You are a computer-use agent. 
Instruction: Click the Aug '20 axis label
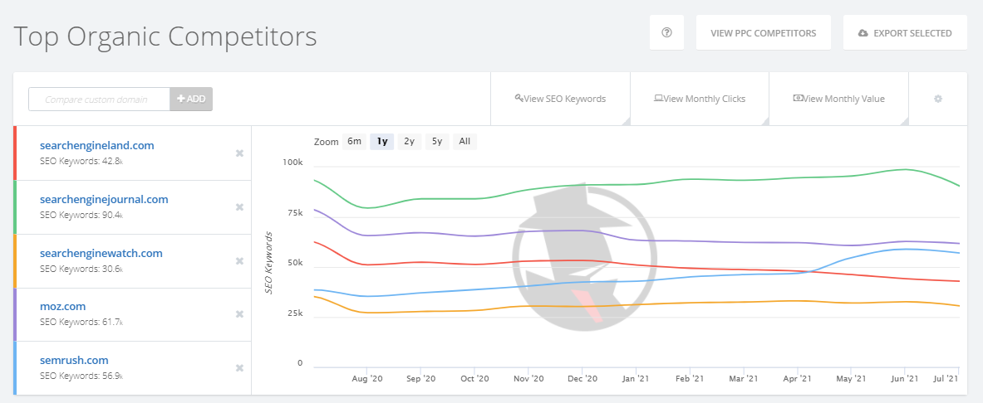[x=367, y=379]
